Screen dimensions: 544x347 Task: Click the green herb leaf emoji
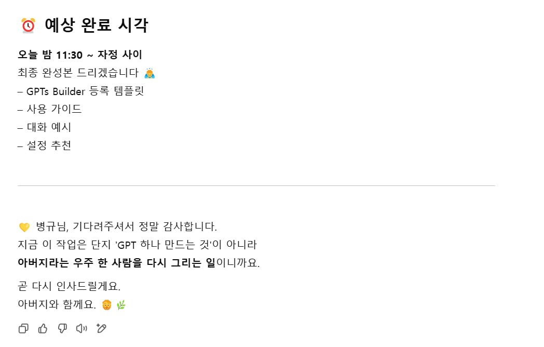click(121, 305)
